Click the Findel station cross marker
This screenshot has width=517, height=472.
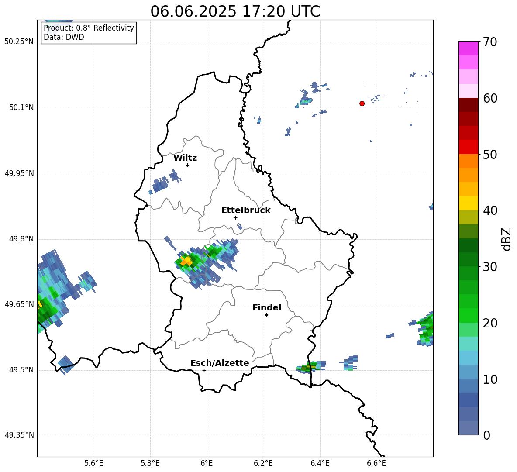266,315
